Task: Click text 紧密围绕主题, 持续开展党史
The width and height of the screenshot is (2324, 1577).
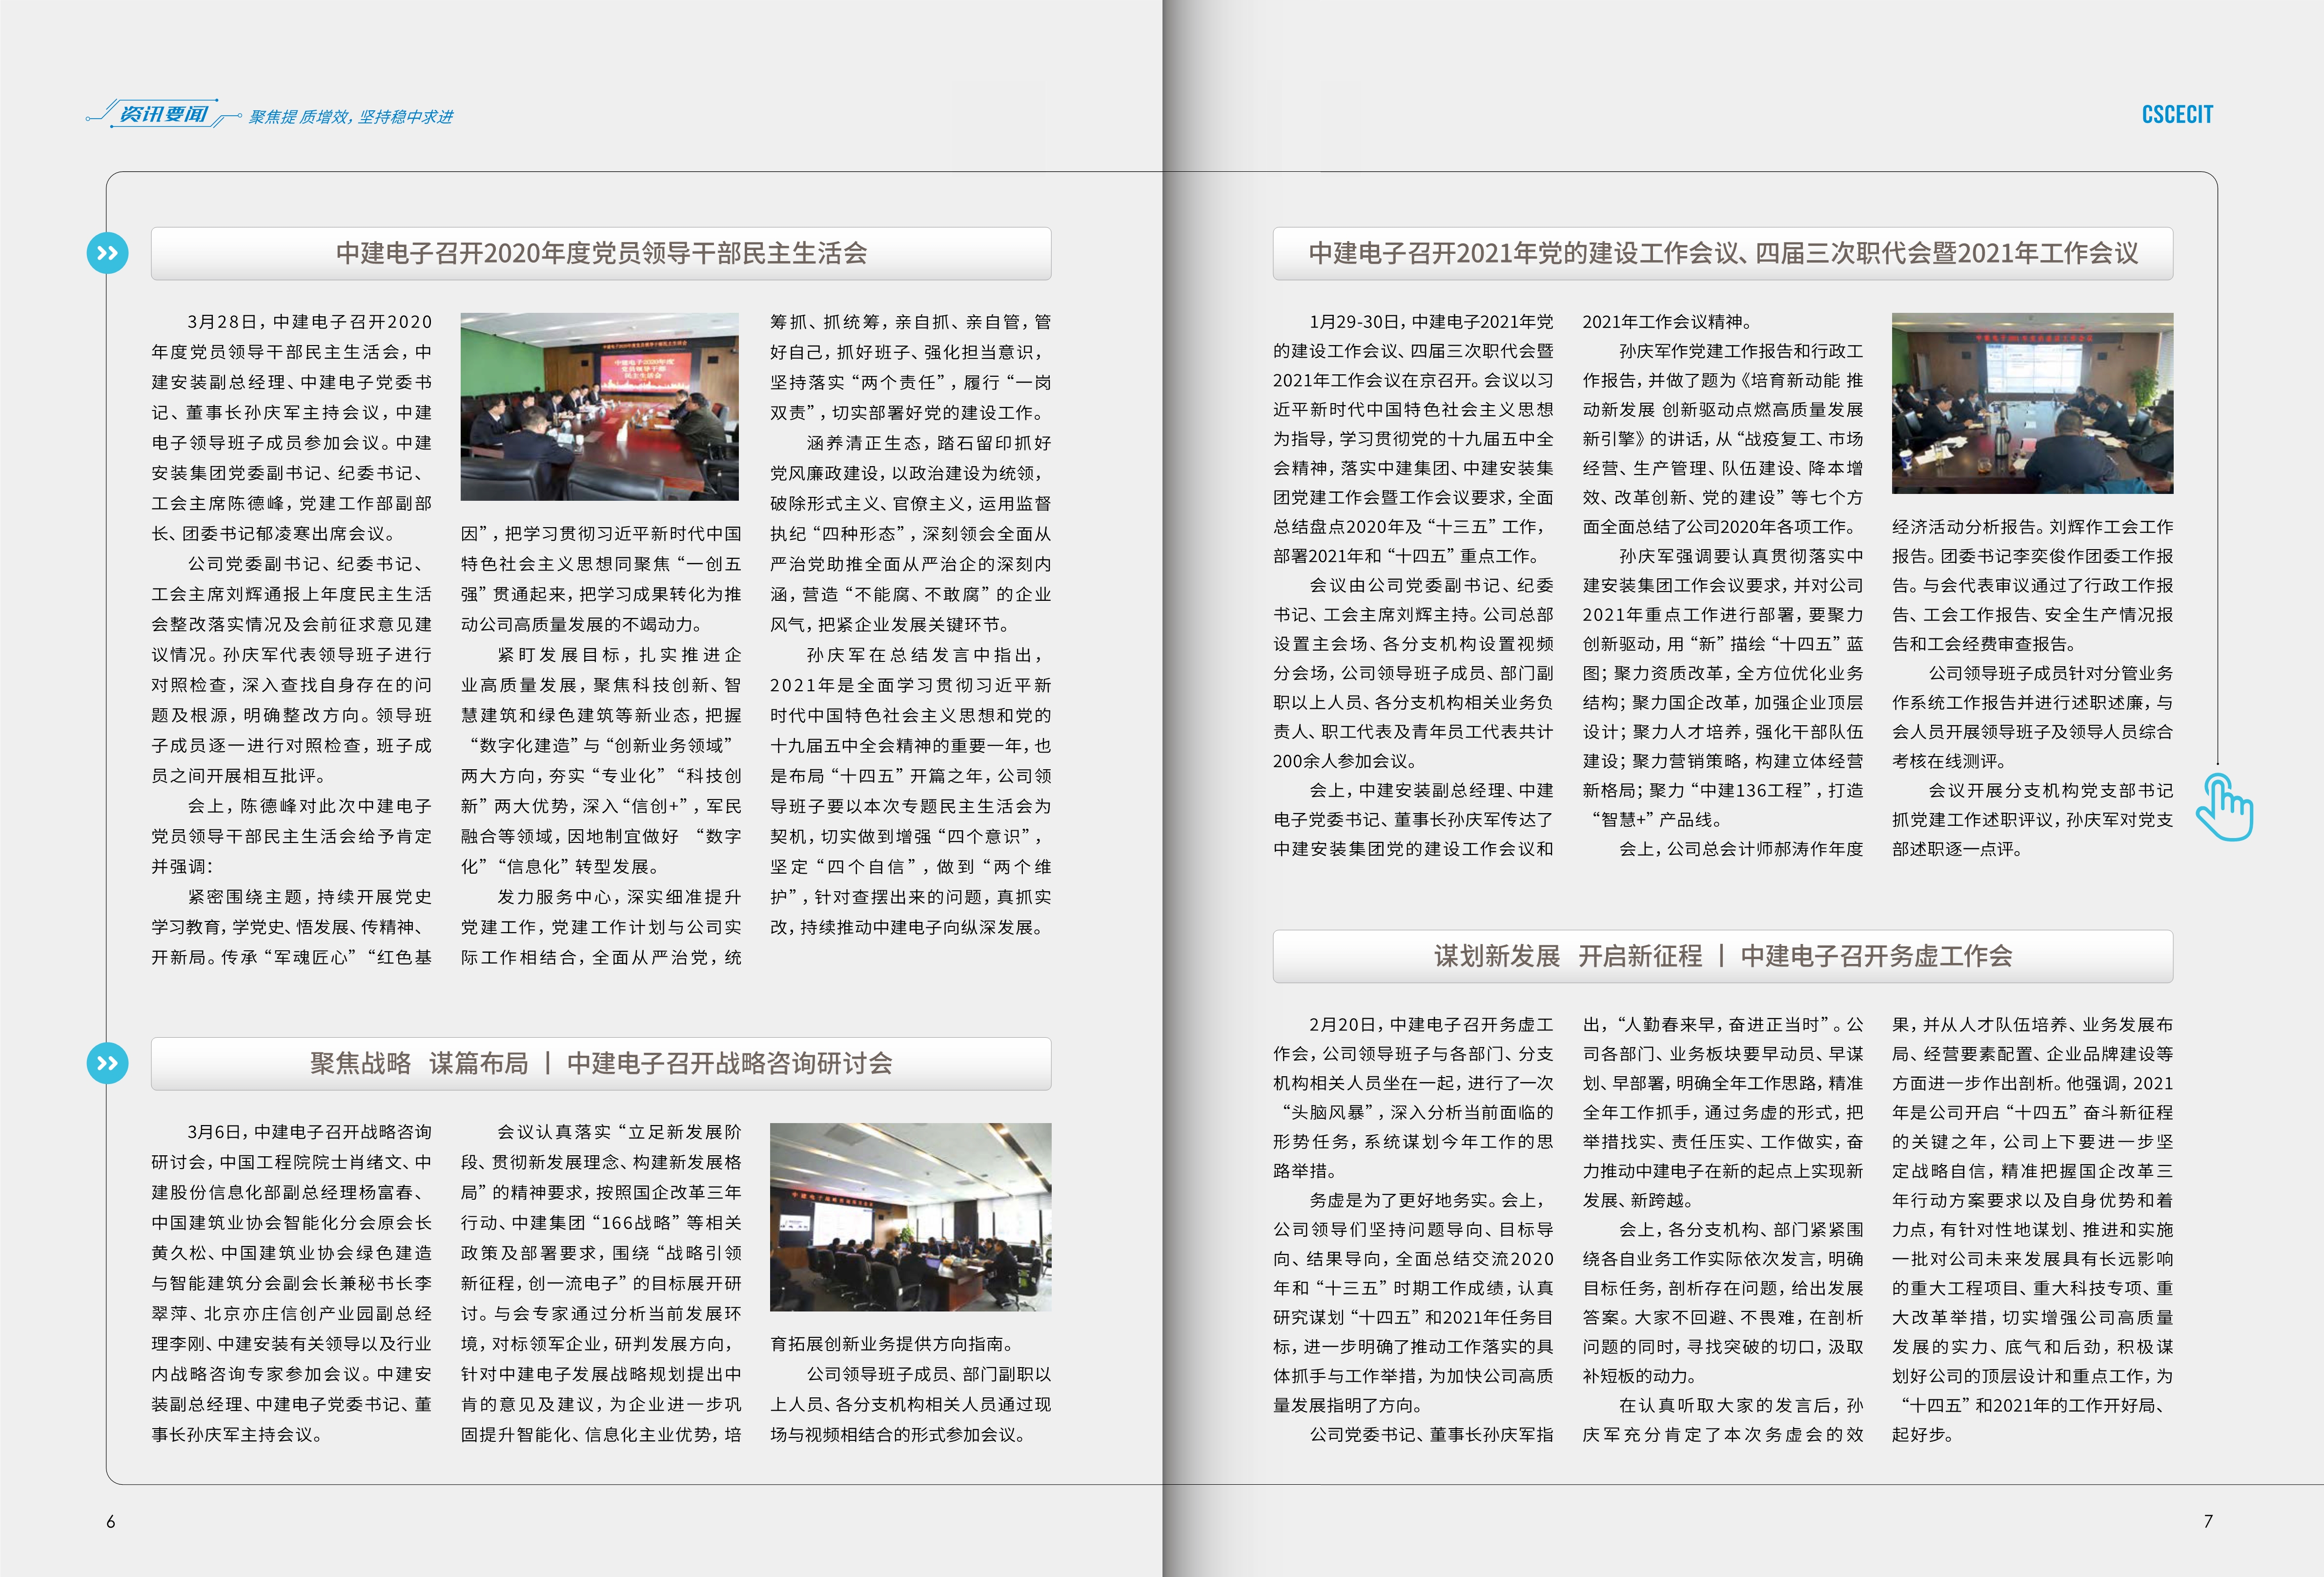Action: [310, 897]
